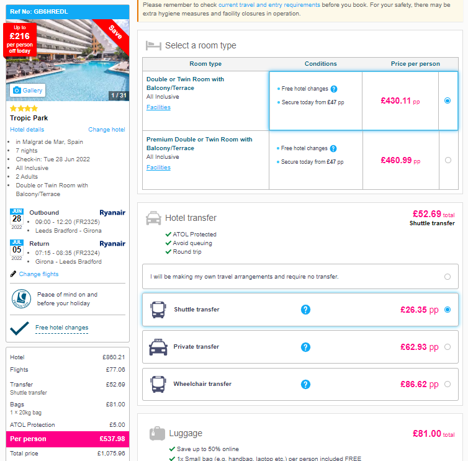Open the Shuttle transfer help icon
The height and width of the screenshot is (461, 468).
click(305, 310)
